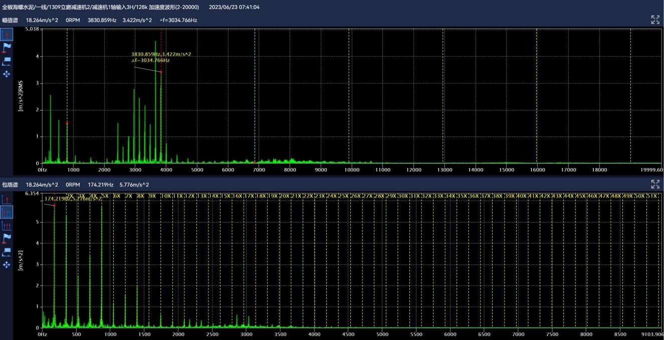The width and height of the screenshot is (664, 340).
Task: Click the 10X harmonic label in envelope spectrum
Action: coord(165,196)
